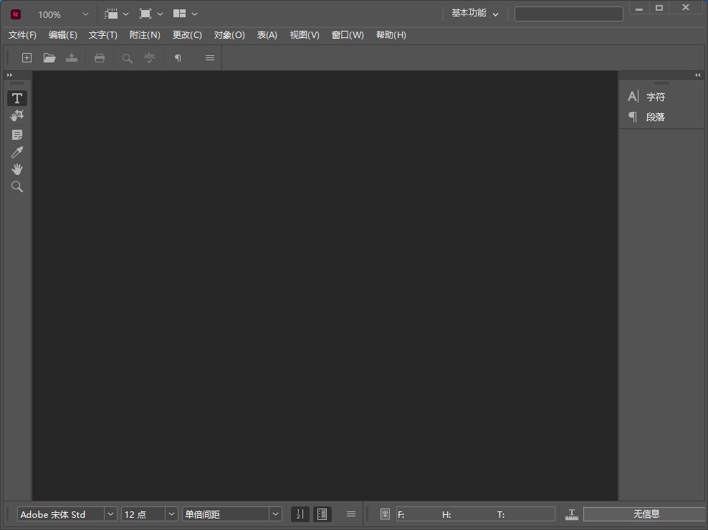Viewport: 708px width, 530px height.
Task: Click the InCopy app logo icon
Action: click(15, 14)
